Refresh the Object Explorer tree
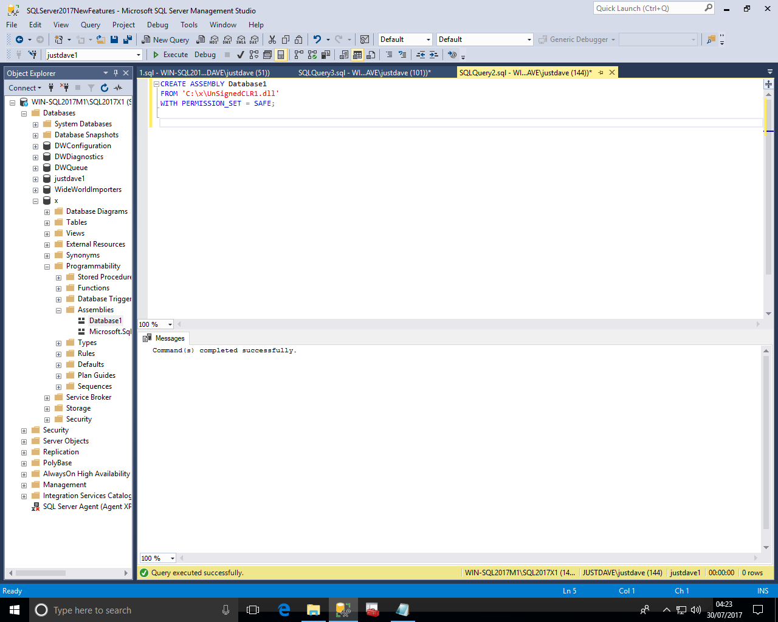The image size is (778, 622). tap(105, 88)
